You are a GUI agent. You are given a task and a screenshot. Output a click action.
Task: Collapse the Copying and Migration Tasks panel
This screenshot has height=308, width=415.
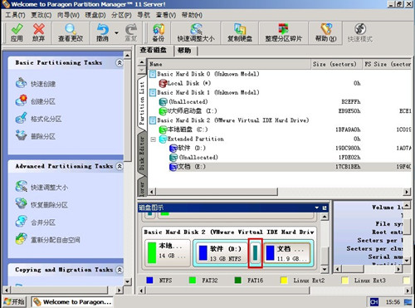click(x=120, y=270)
